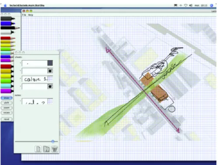Screen dimensions: 218x165
Task: Switch to rotate mode
Action: click(7, 113)
